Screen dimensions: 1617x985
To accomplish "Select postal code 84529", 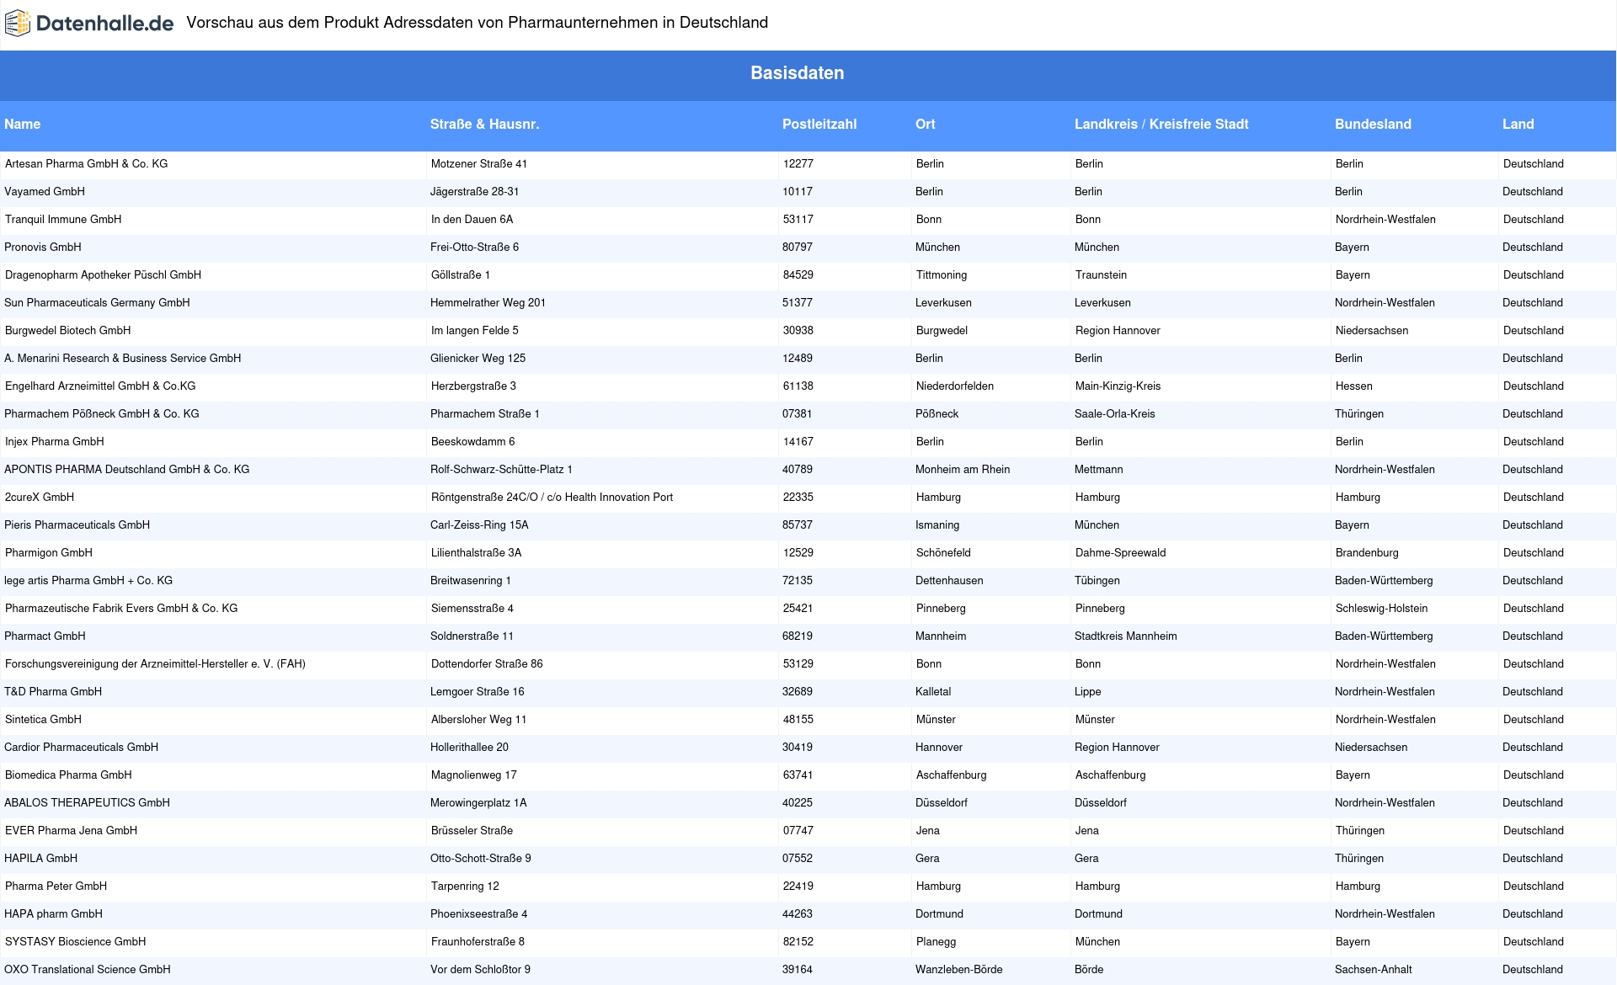I will pos(798,275).
